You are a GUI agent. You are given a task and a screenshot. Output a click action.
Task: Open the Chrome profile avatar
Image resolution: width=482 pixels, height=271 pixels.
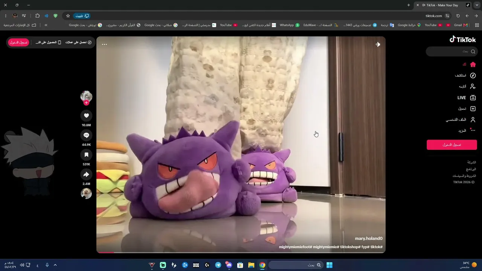pyautogui.click(x=15, y=16)
